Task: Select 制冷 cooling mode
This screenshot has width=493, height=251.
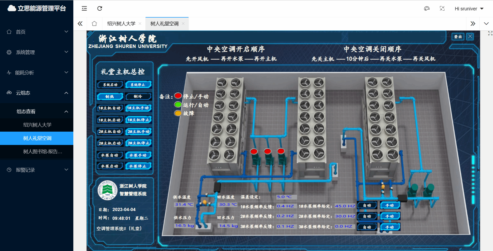Action: (138, 96)
